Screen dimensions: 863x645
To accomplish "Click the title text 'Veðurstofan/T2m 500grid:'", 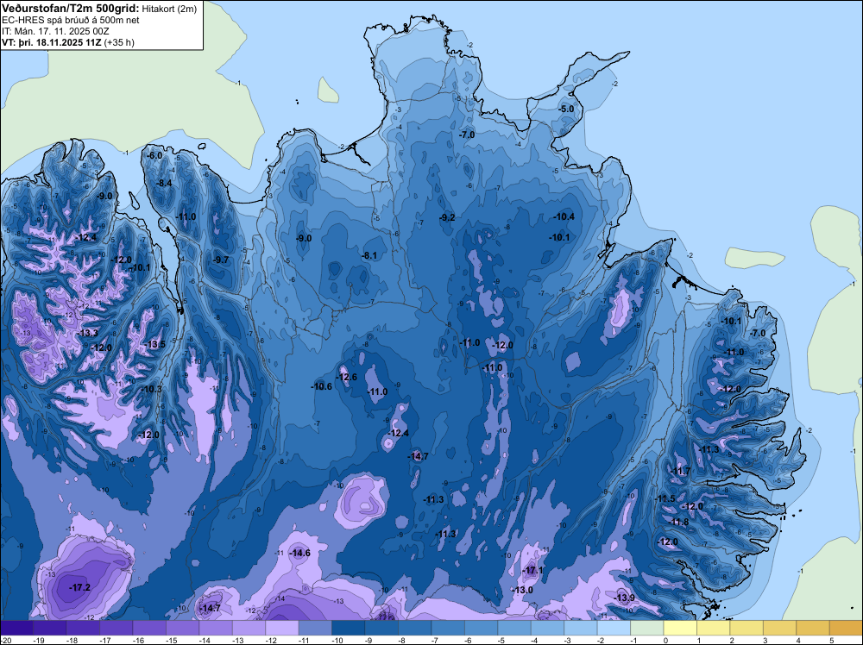I will [71, 8].
